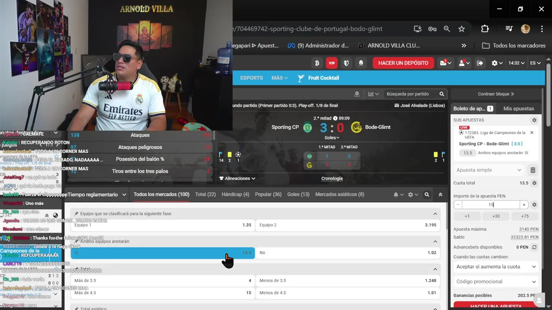The height and width of the screenshot is (310, 552).
Task: Refresh Advancebets disponibles icon
Action: pyautogui.click(x=534, y=247)
